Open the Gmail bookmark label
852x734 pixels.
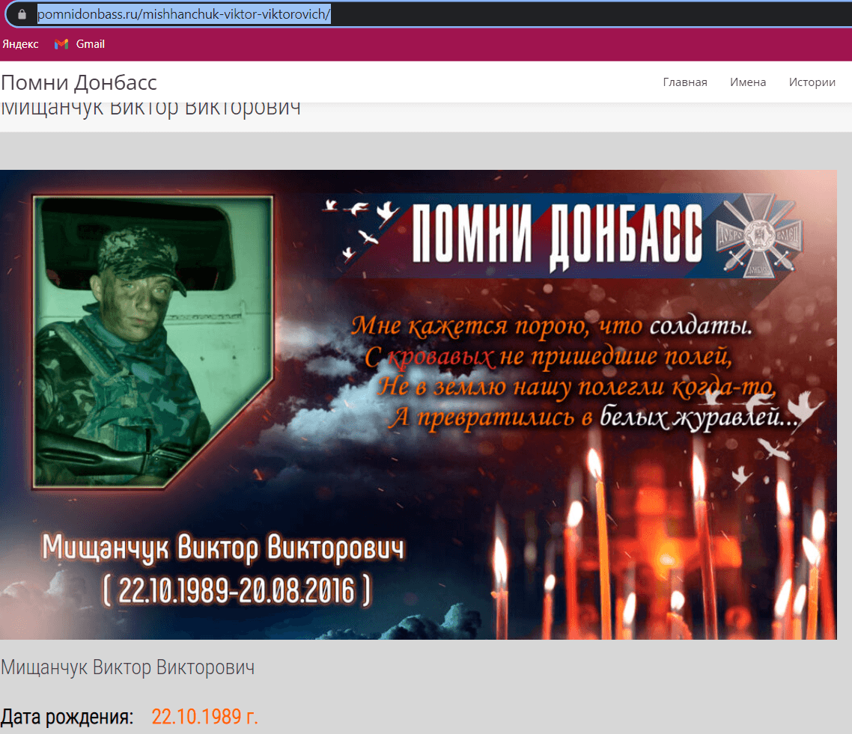pos(90,44)
